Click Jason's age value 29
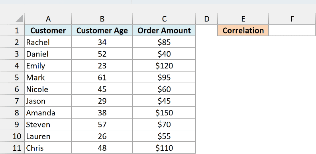 coord(102,101)
